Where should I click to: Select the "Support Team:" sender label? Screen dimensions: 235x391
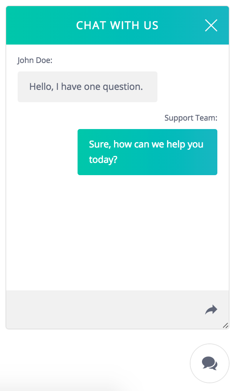pyautogui.click(x=191, y=118)
